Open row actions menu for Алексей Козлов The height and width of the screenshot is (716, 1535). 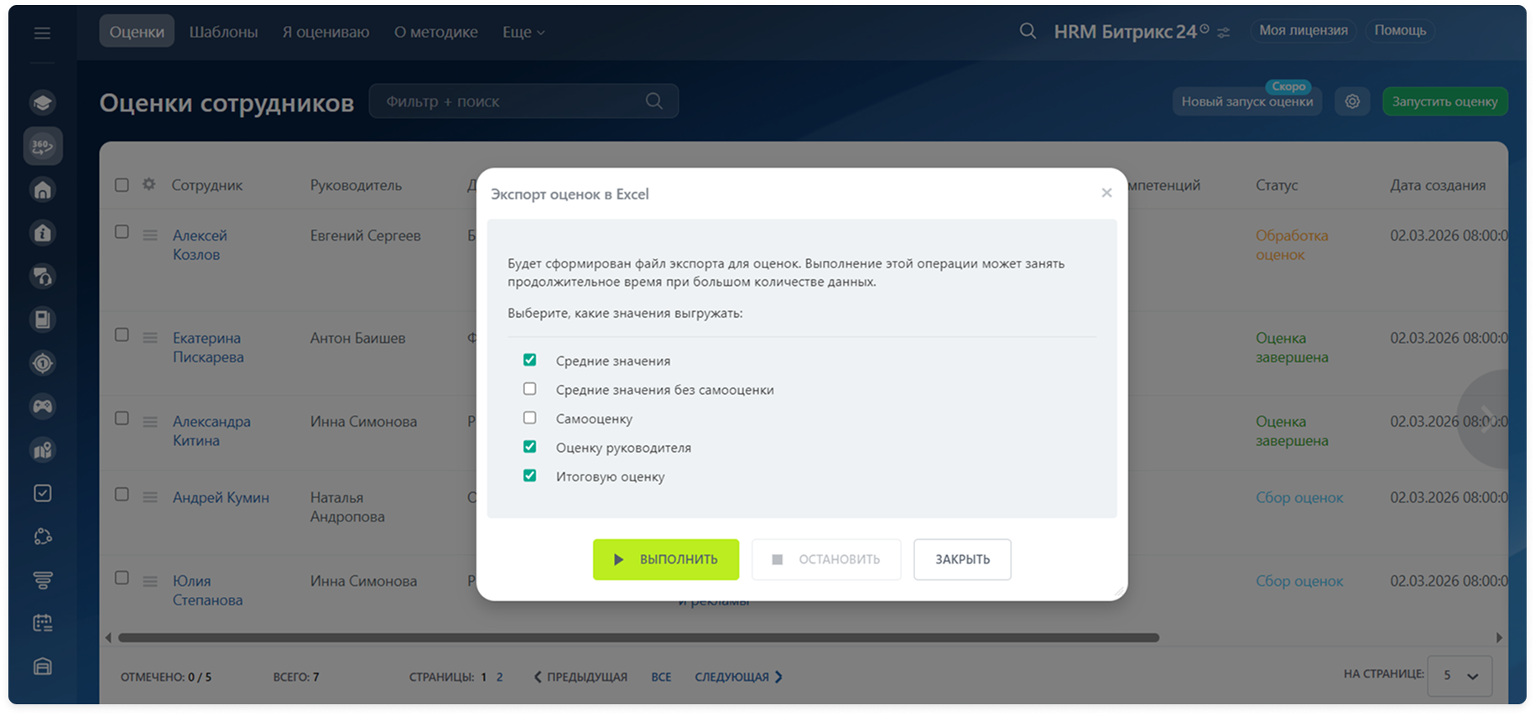pyautogui.click(x=150, y=236)
